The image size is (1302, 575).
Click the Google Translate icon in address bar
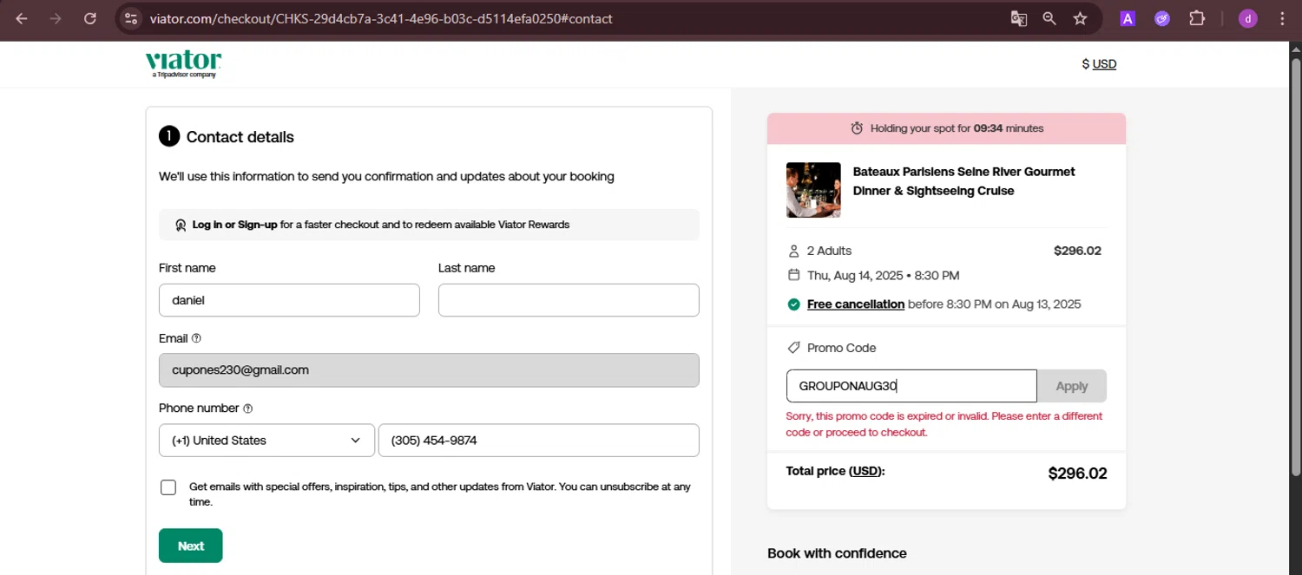(x=1018, y=18)
